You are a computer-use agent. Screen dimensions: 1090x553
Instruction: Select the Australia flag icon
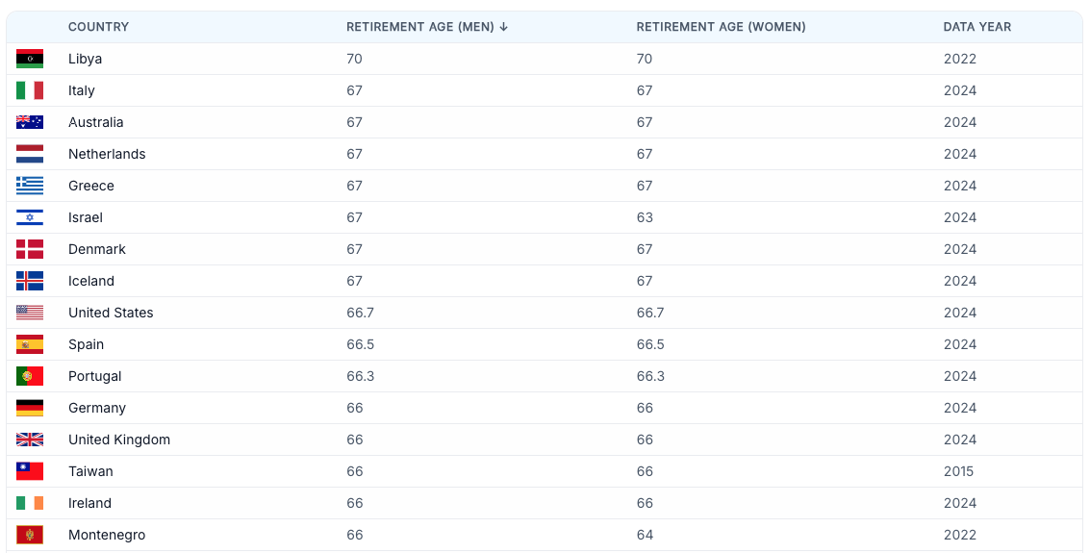click(30, 122)
